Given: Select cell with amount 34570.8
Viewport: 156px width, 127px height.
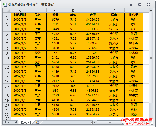Looking at the screenshot, I should [x=93, y=76].
